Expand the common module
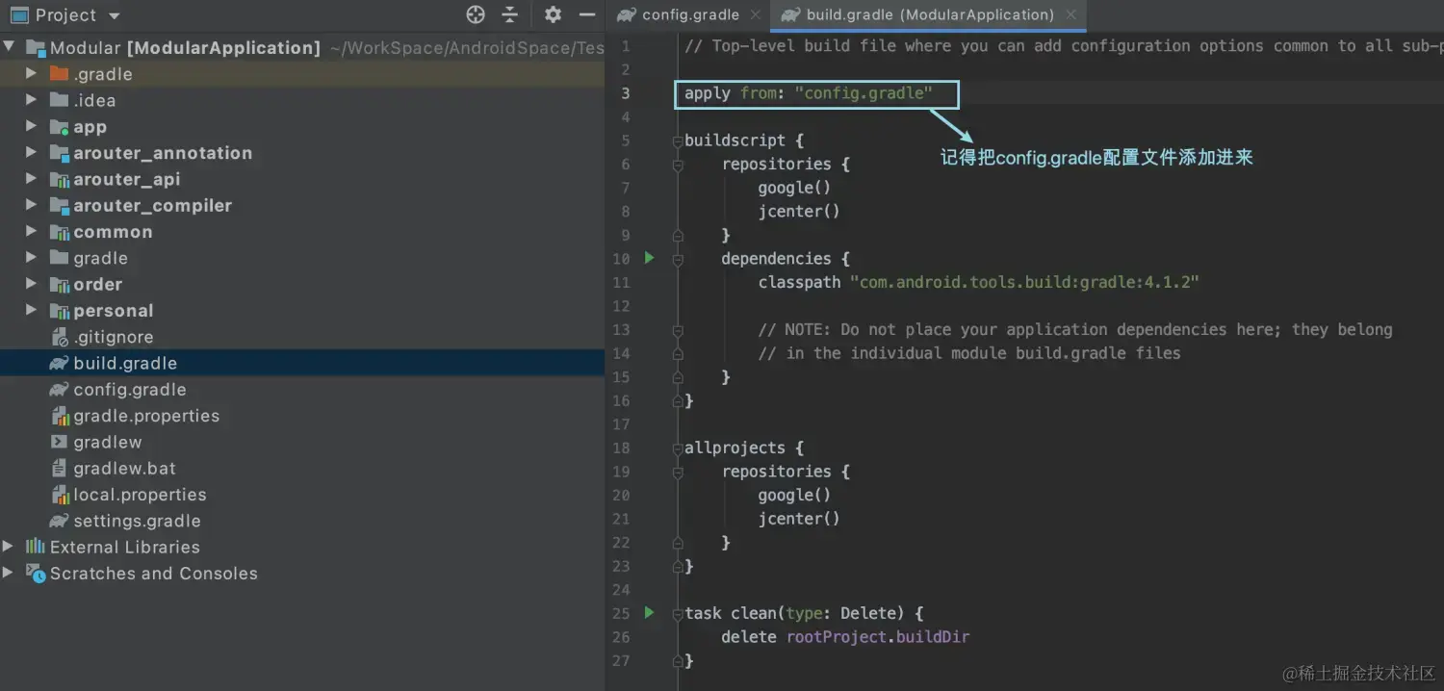Viewport: 1444px width, 691px height. point(32,231)
